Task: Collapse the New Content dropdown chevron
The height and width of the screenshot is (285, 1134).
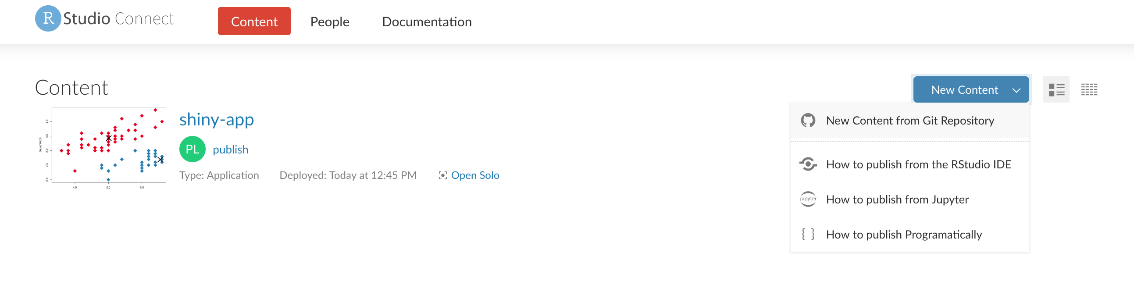Action: click(1016, 90)
